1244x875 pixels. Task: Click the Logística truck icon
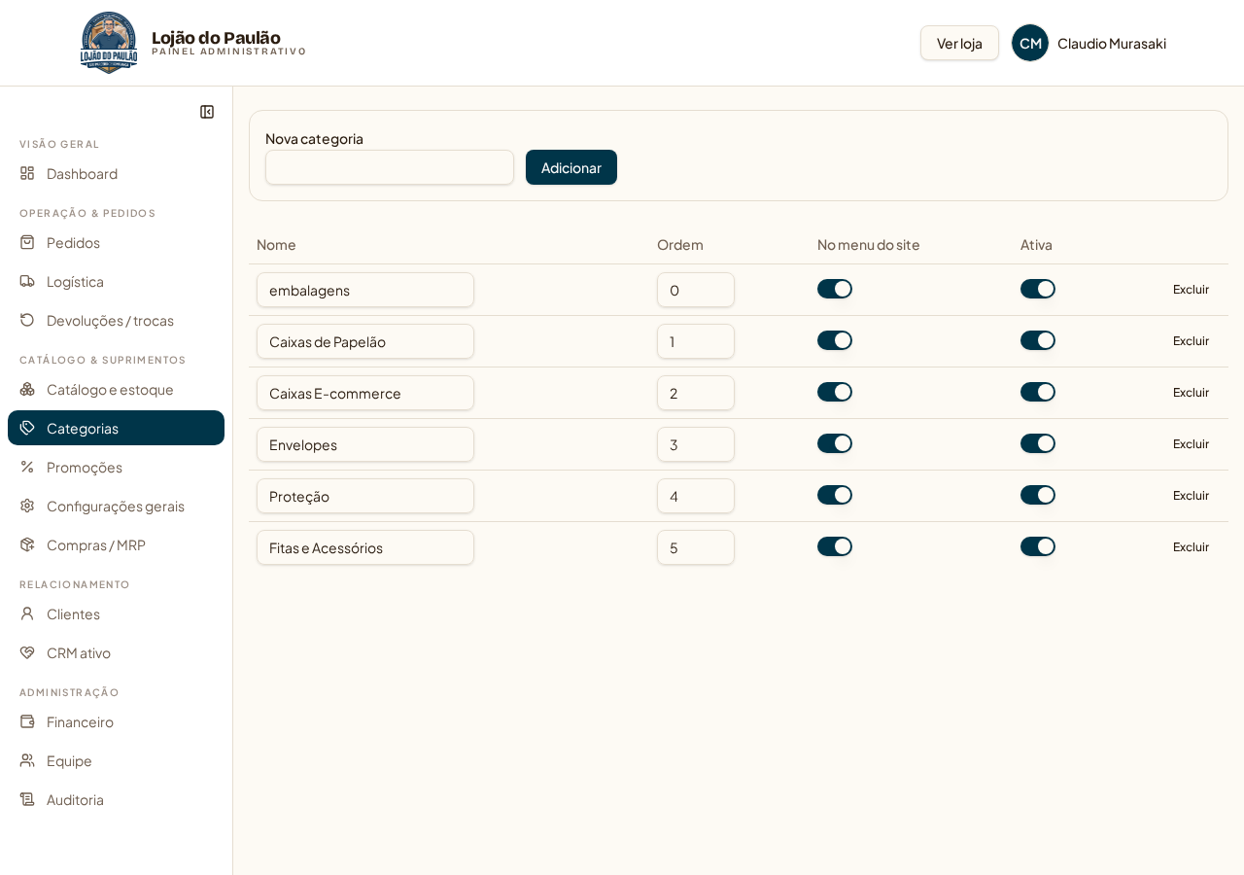pyautogui.click(x=27, y=281)
